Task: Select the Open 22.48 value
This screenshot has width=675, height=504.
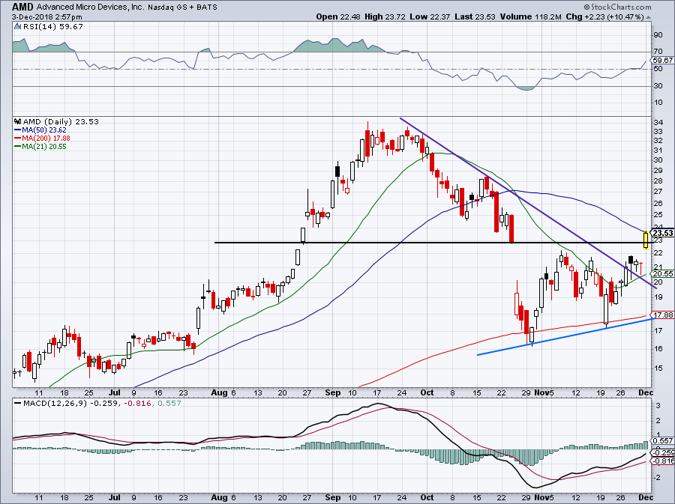Action: (x=338, y=16)
